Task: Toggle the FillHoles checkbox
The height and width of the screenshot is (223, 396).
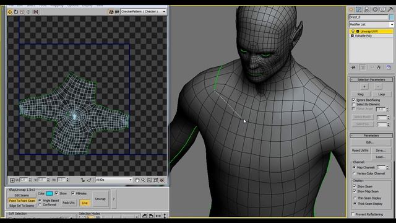Action: [73, 193]
